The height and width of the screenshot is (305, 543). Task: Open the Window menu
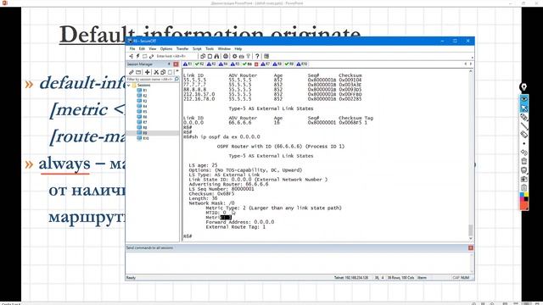point(224,49)
